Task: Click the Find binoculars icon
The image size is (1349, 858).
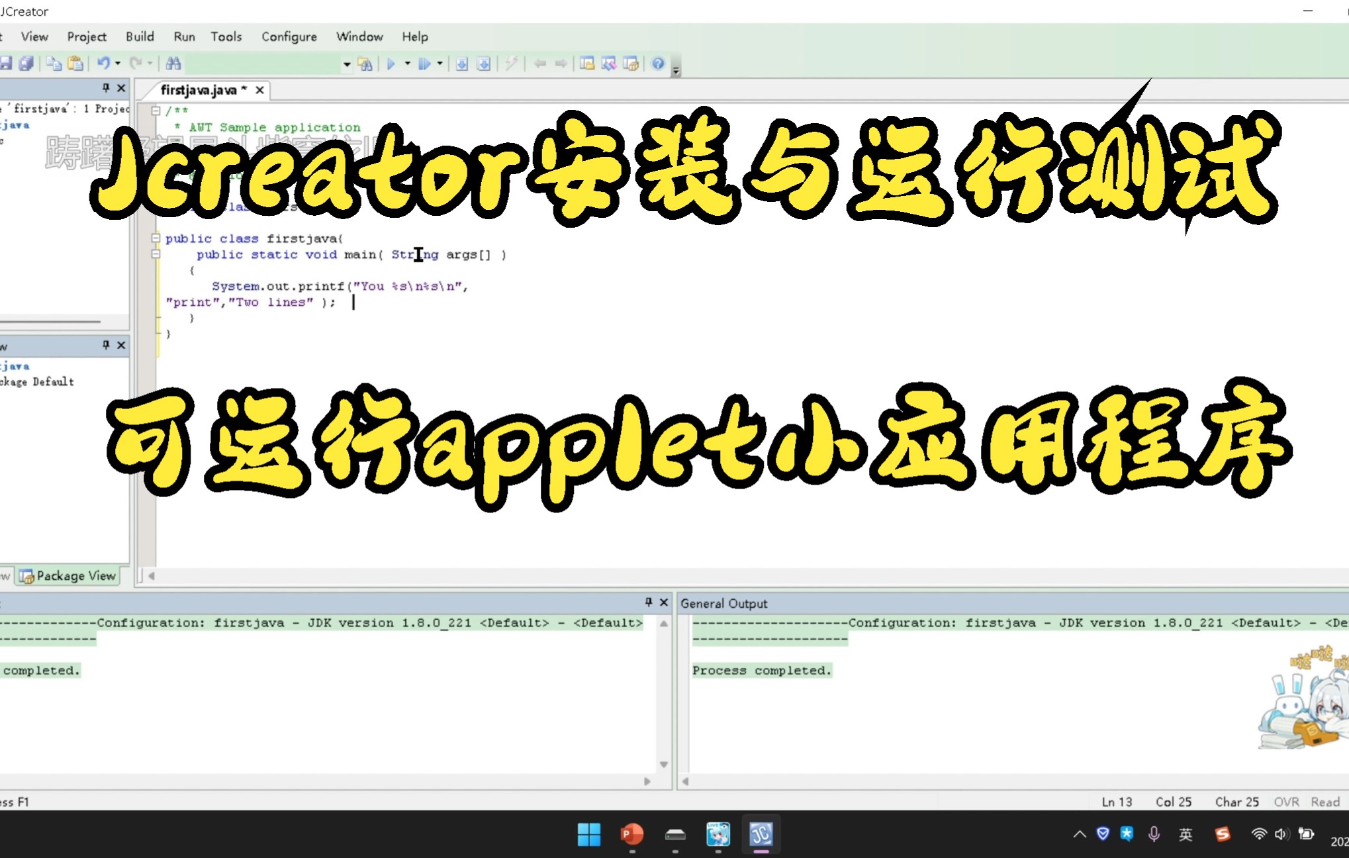Action: click(173, 64)
